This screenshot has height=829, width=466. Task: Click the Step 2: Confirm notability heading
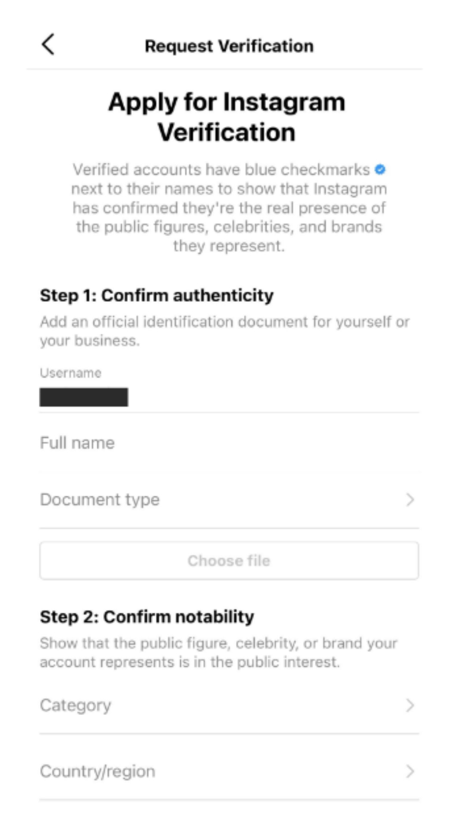[x=147, y=617]
